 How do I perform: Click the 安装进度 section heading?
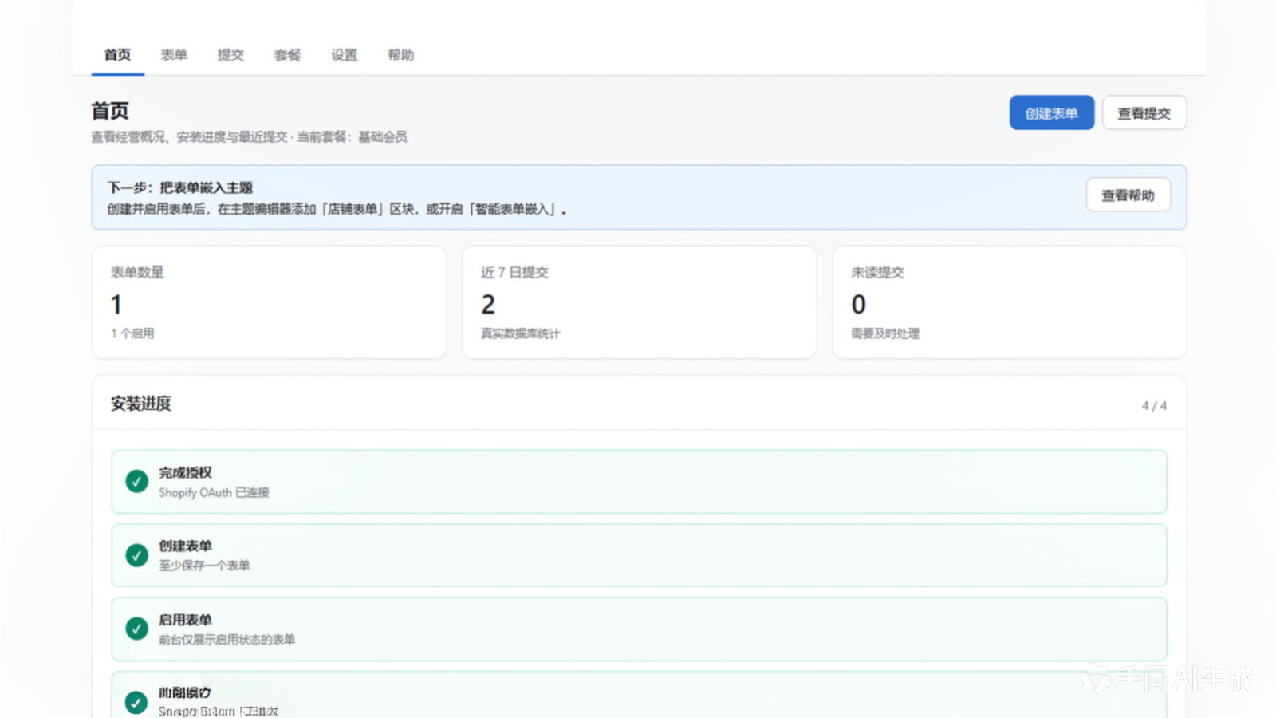141,404
